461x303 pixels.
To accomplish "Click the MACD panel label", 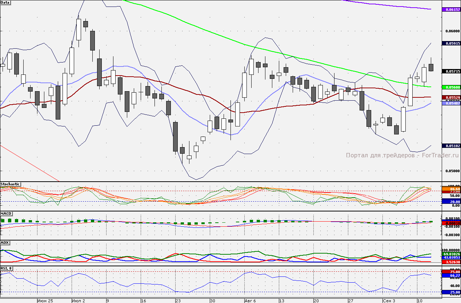I will pos(6,213).
